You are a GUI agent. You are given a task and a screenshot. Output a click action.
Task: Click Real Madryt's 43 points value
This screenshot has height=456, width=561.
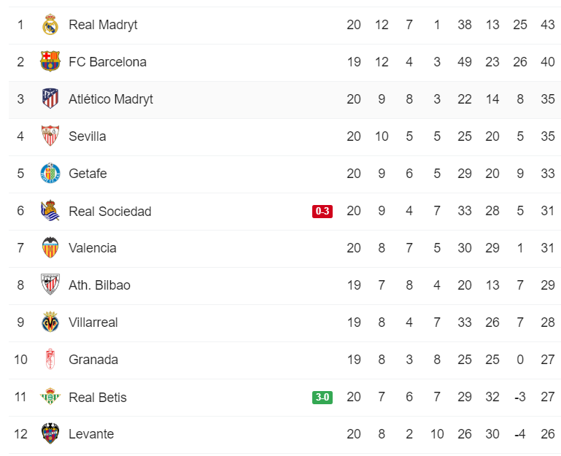548,25
